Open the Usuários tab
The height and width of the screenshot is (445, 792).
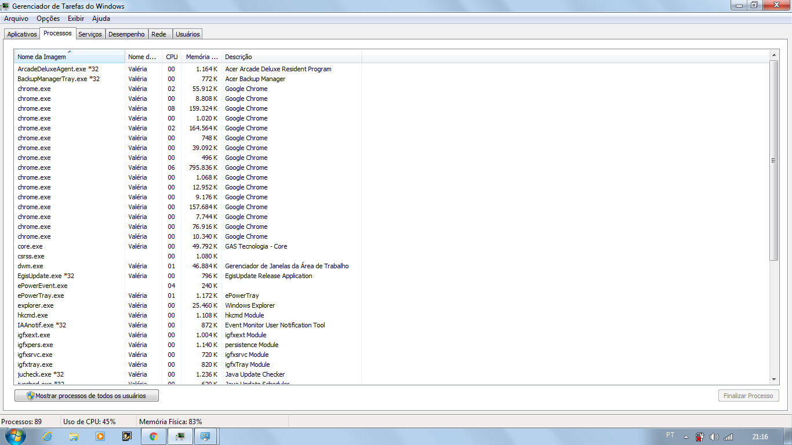click(187, 34)
